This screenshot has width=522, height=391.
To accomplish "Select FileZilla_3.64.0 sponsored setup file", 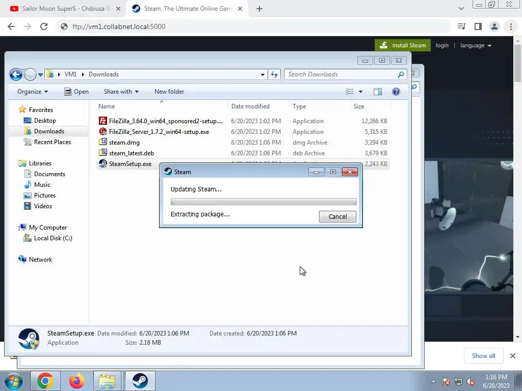I will (x=243, y=121).
